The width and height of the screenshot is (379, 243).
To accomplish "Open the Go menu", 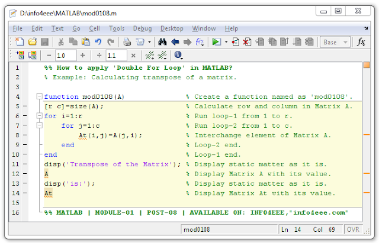I will 76,28.
